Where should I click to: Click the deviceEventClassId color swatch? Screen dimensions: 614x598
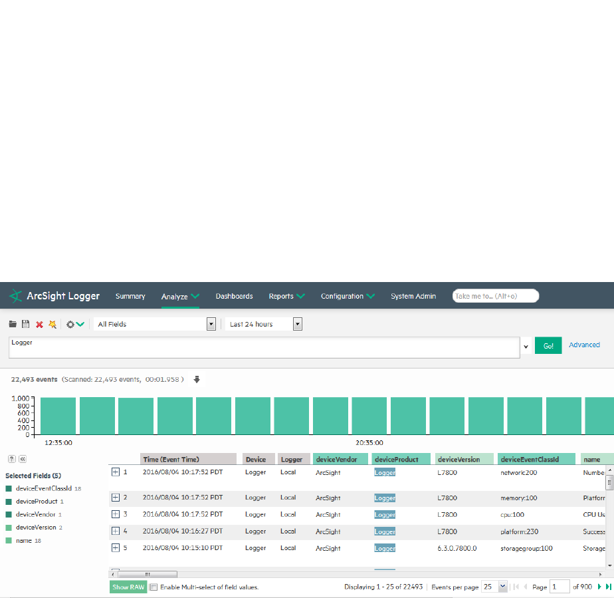tap(9, 489)
